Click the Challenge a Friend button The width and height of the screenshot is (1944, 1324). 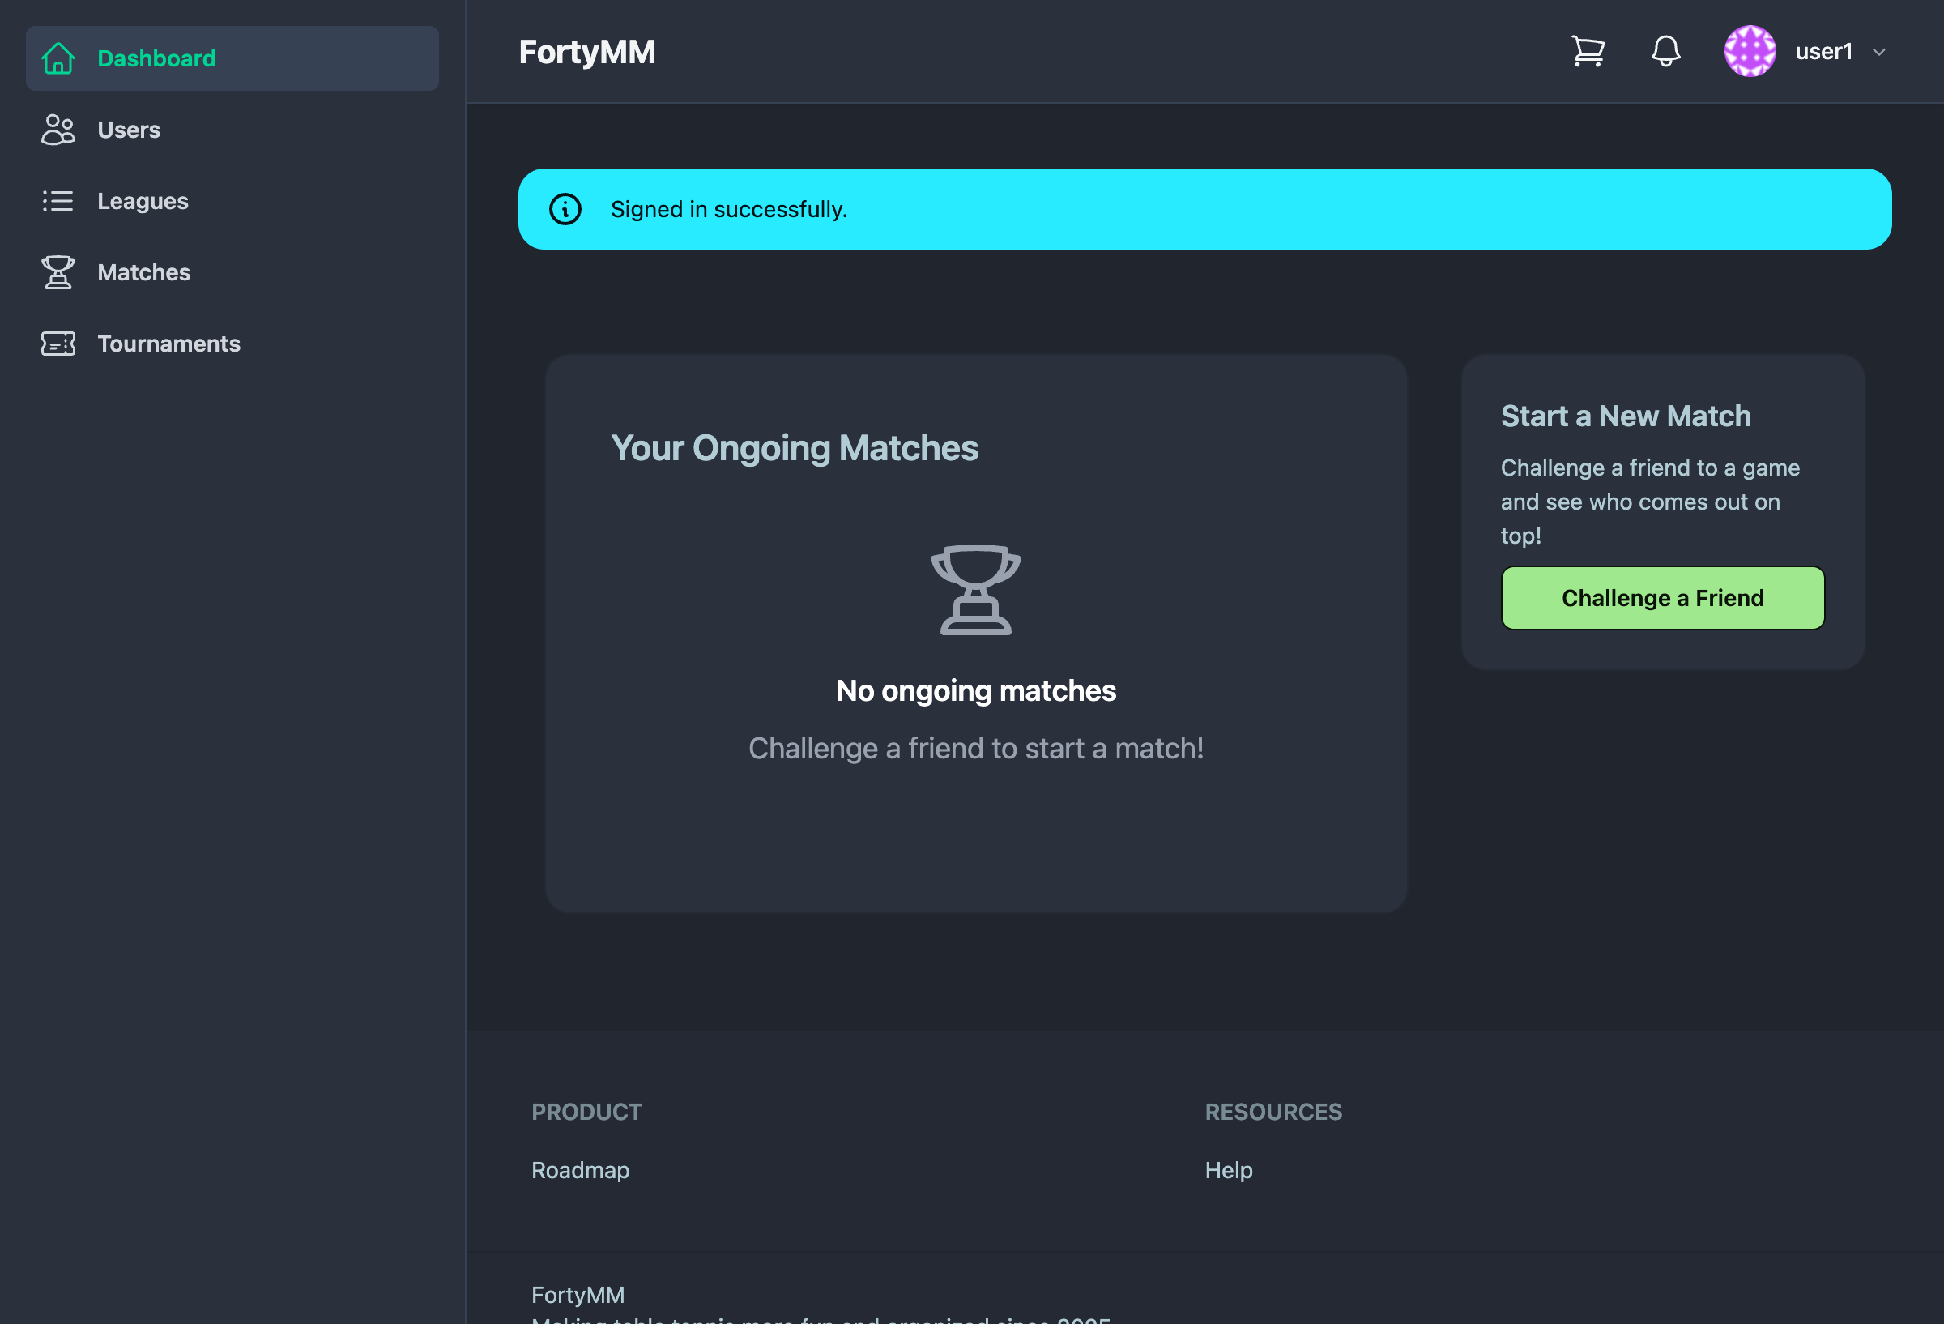[x=1662, y=597]
